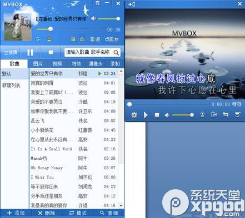Switch to the 特效 tab

(x=77, y=64)
